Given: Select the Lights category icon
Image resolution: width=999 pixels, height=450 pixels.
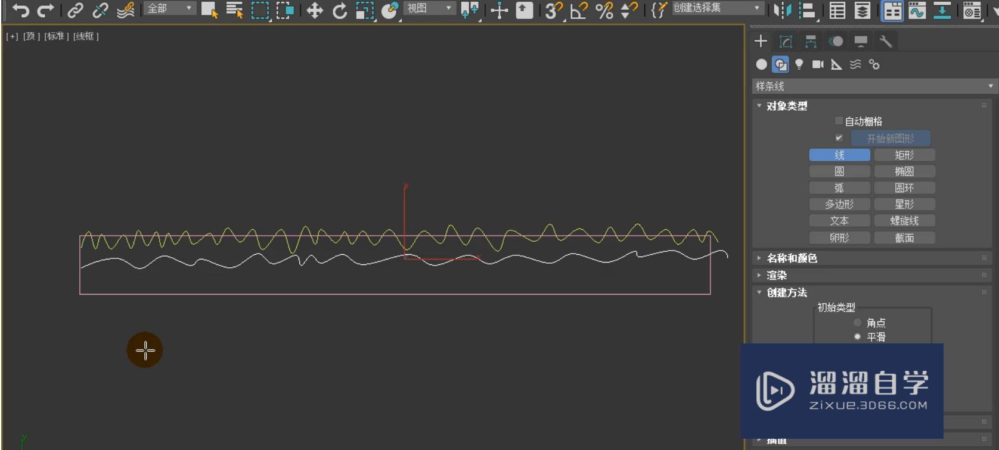Looking at the screenshot, I should pos(799,64).
